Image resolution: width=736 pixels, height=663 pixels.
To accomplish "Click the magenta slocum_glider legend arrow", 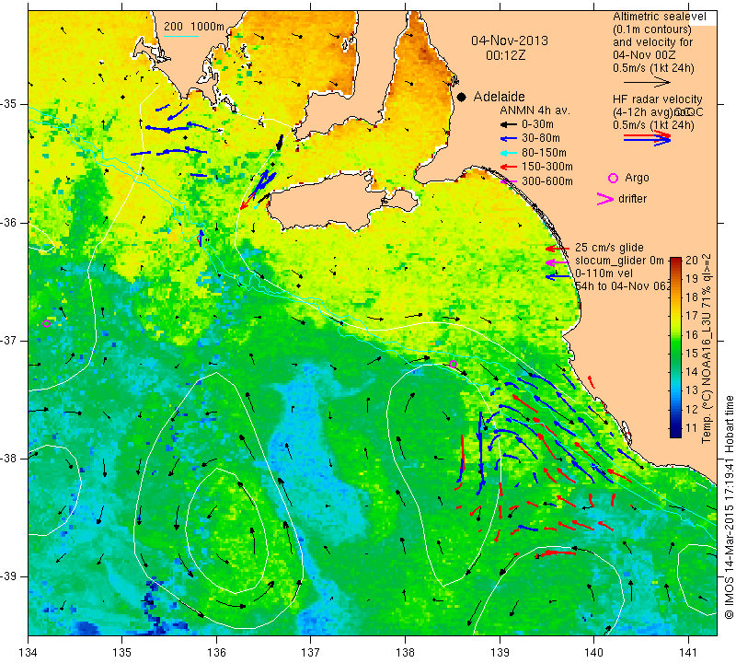I will [557, 262].
